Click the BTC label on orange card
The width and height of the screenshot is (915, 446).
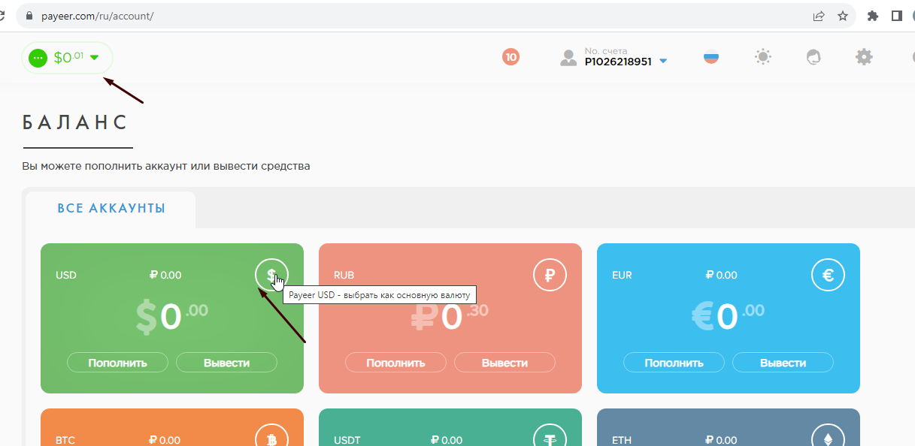click(65, 440)
